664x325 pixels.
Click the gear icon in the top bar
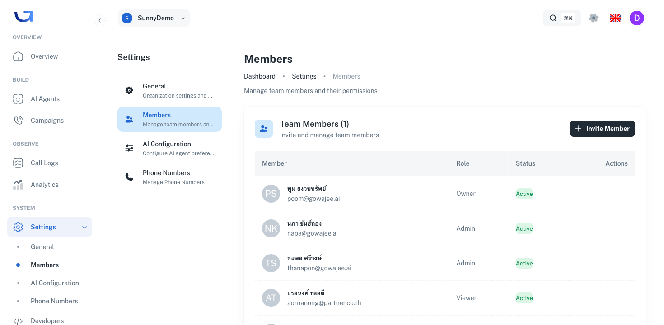[x=594, y=18]
